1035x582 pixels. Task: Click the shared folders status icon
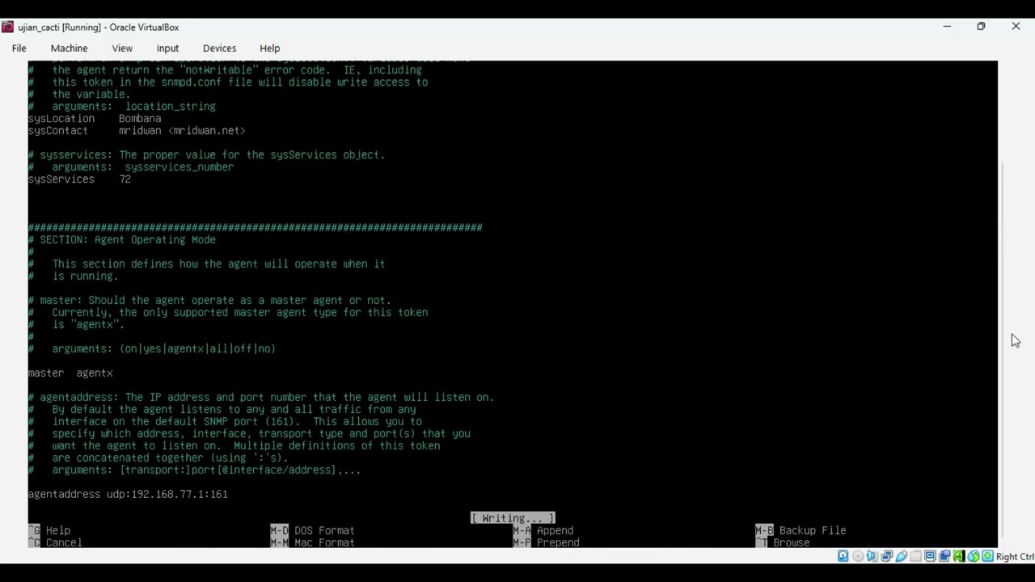(x=916, y=556)
